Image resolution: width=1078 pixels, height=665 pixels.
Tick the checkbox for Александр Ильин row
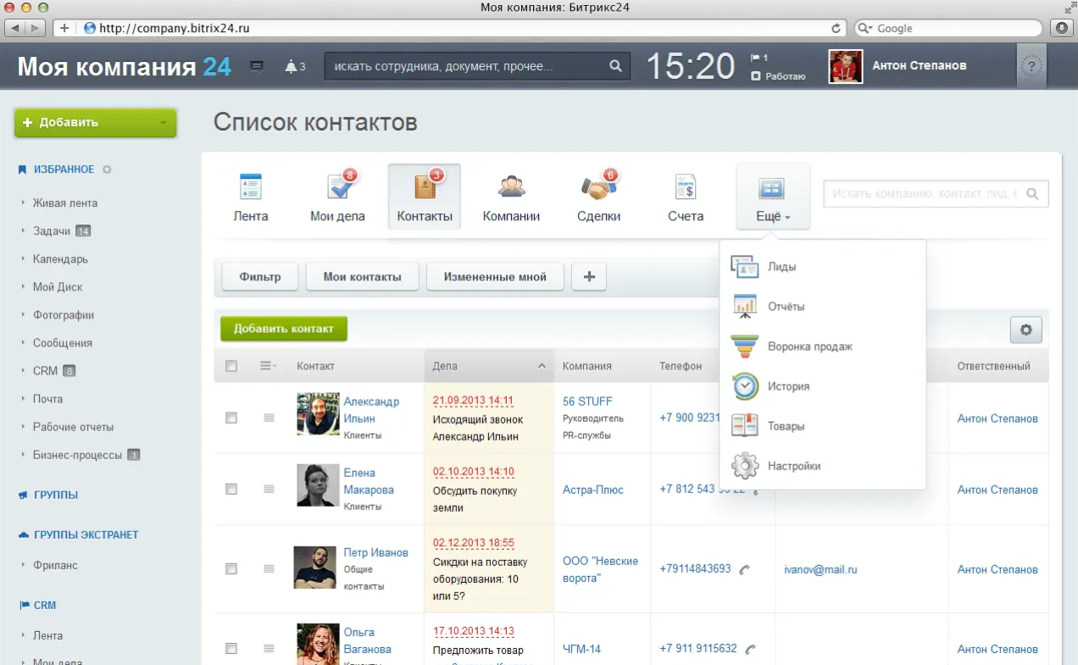pyautogui.click(x=231, y=418)
